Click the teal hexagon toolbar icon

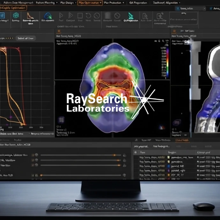coord(16,15)
